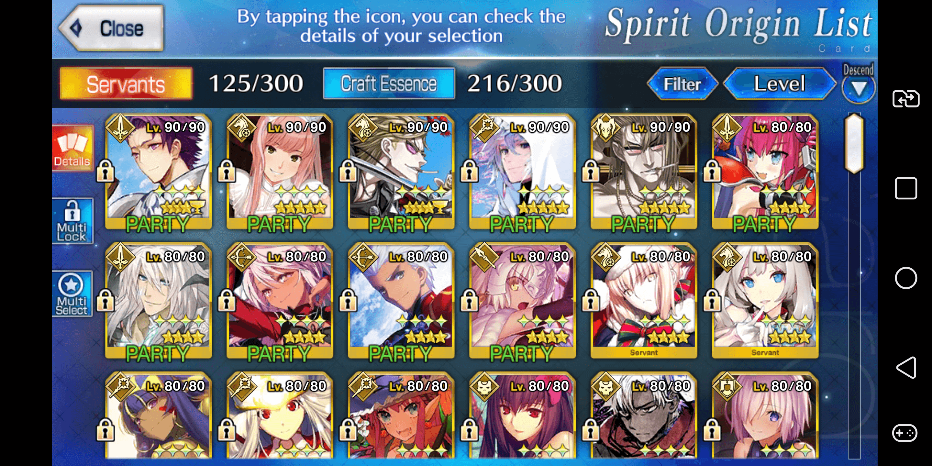Switch to the Servants tab

126,83
